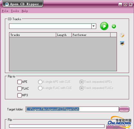Click the CD app icon in title bar
This screenshot has height=129, width=134.
point(7,4)
